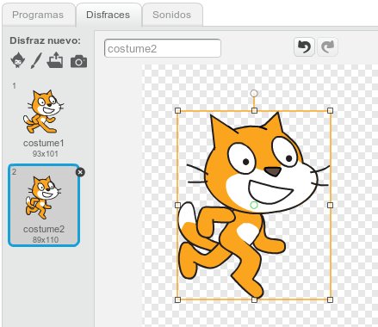The height and width of the screenshot is (327, 378).
Task: Click the "Disfraz nuevo:" label
Action: [45, 40]
